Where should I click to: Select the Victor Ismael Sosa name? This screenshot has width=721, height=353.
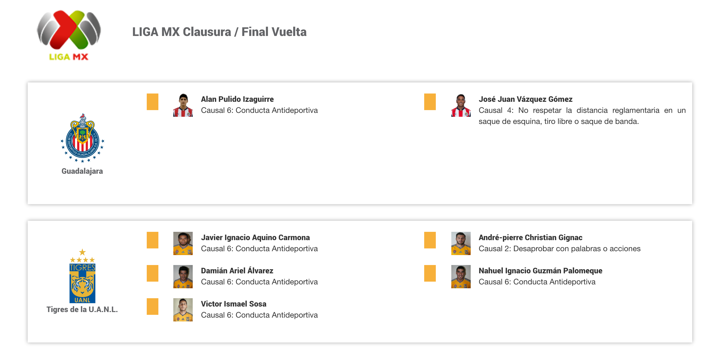(233, 304)
